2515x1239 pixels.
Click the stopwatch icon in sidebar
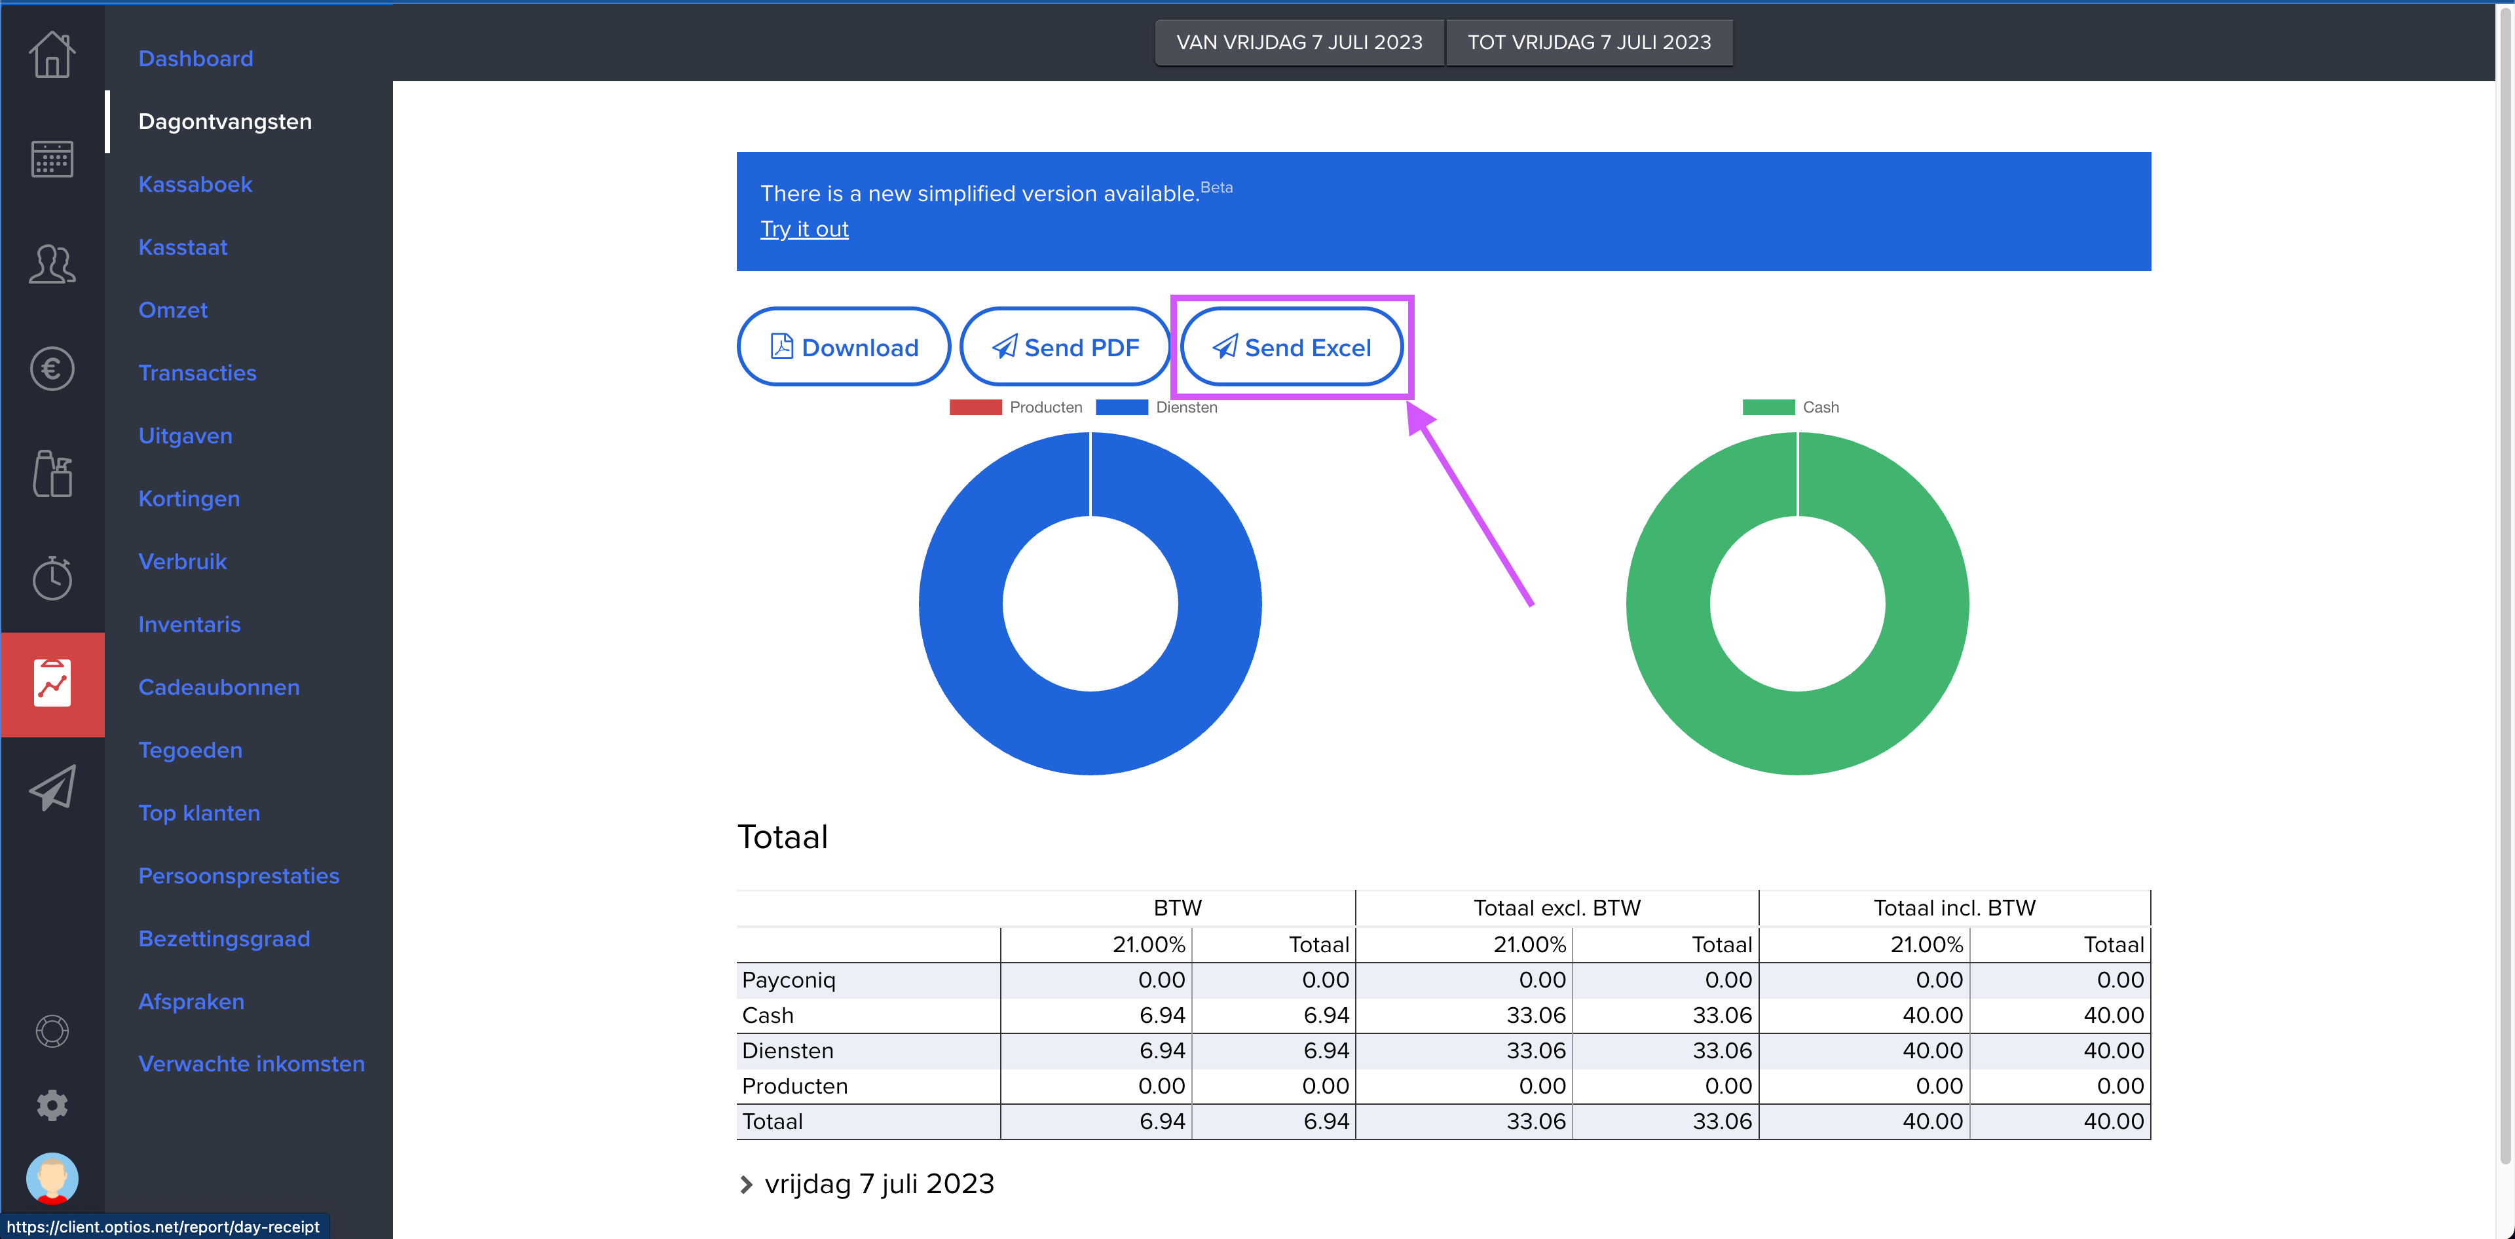pyautogui.click(x=52, y=578)
